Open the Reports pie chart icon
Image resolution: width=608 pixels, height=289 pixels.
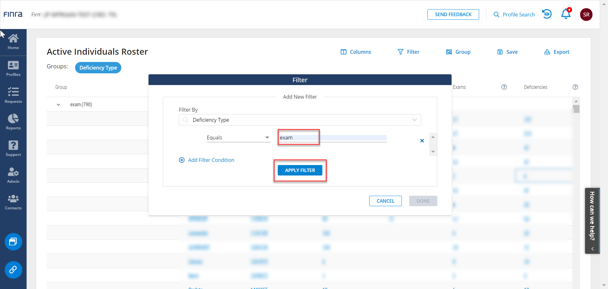(x=13, y=122)
